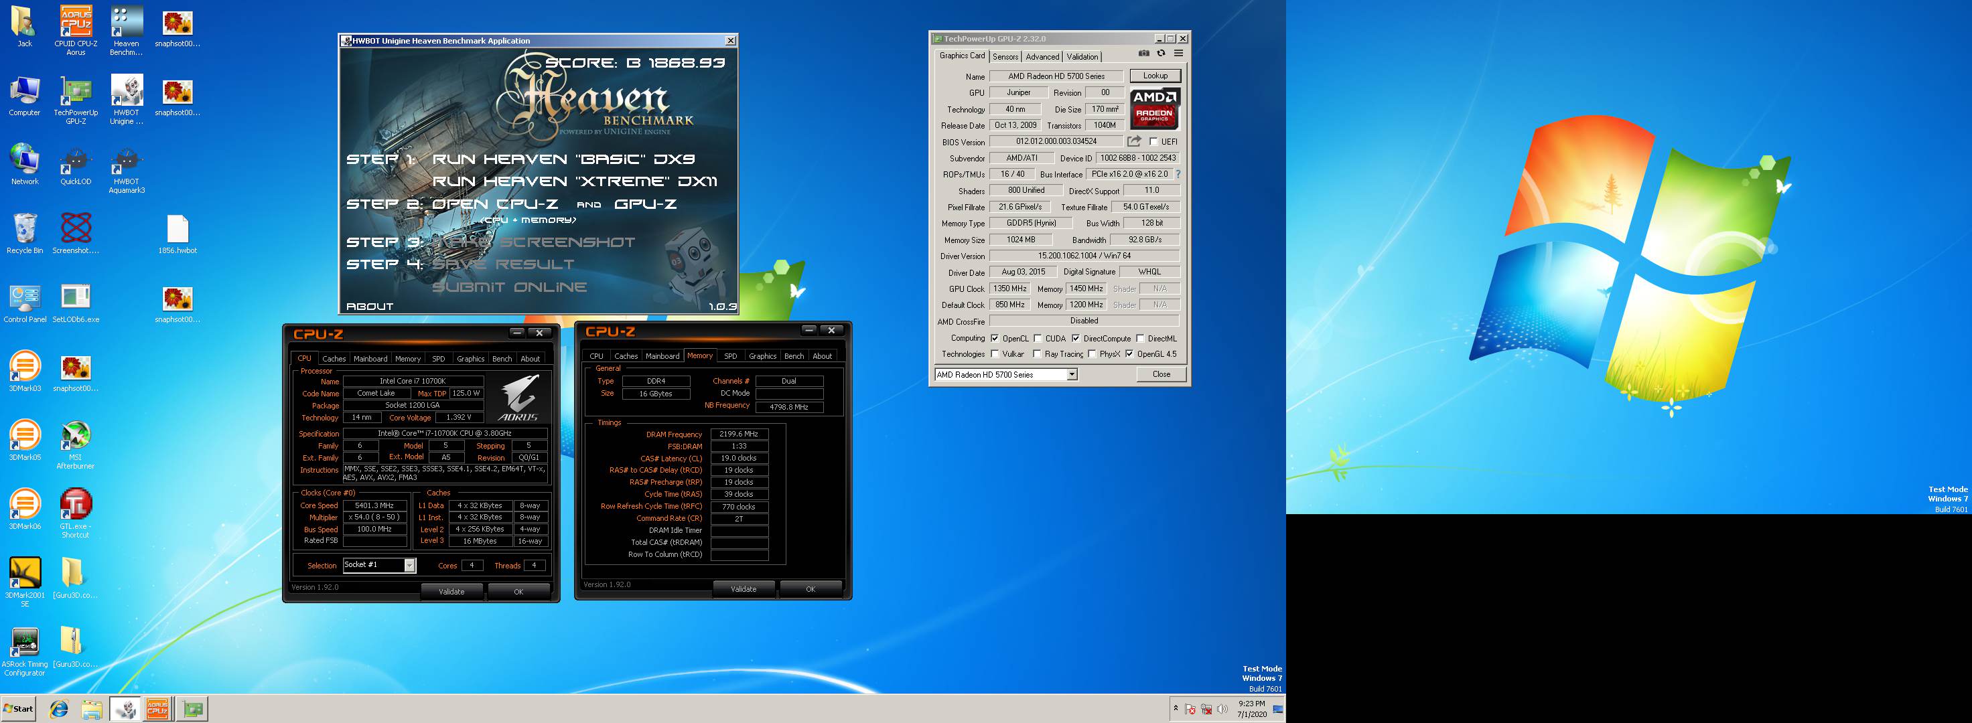Click About in HWBOT Heaven window

[x=369, y=307]
